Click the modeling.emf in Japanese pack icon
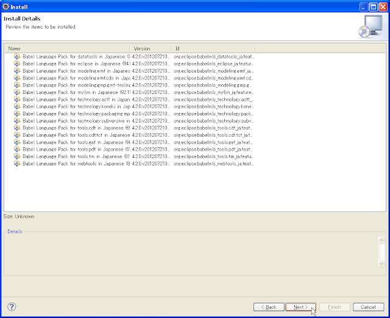Viewport: 390px width, 318px height. 17,71
